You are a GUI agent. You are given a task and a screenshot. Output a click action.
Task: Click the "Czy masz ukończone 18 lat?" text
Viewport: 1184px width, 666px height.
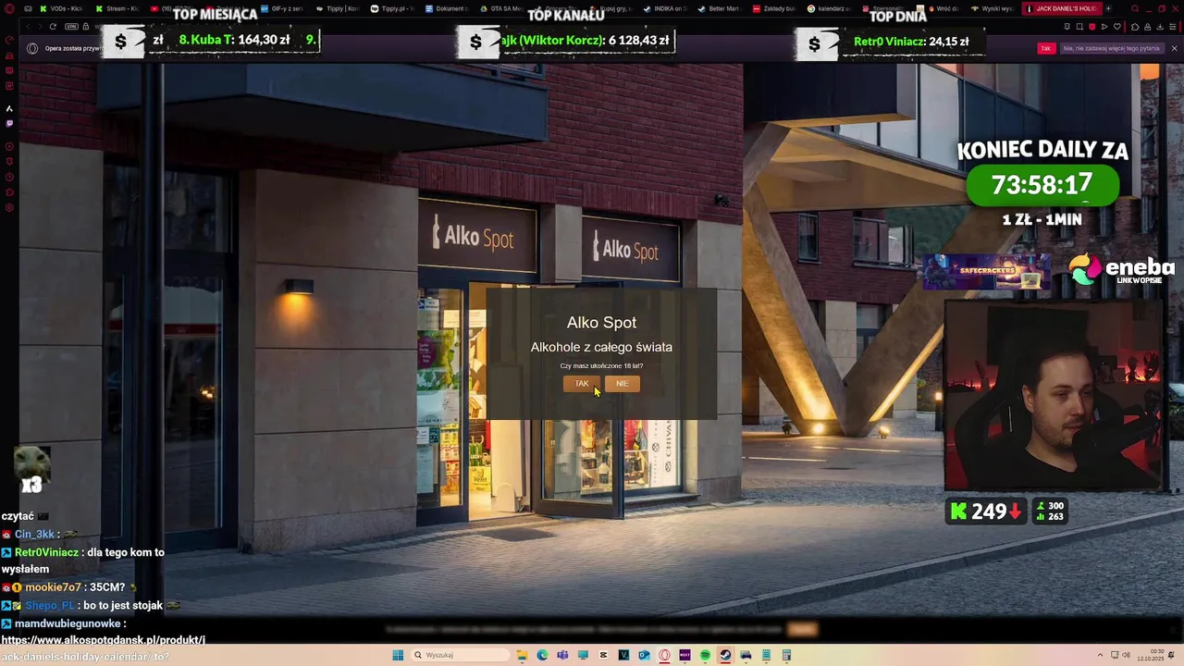pyautogui.click(x=601, y=365)
